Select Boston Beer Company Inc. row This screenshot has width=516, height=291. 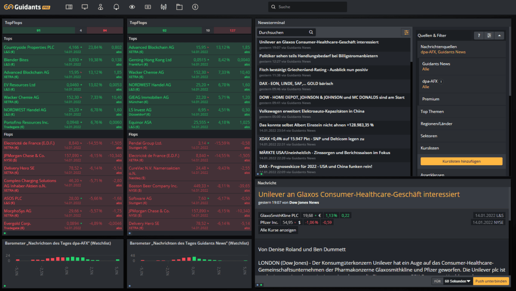(189, 187)
